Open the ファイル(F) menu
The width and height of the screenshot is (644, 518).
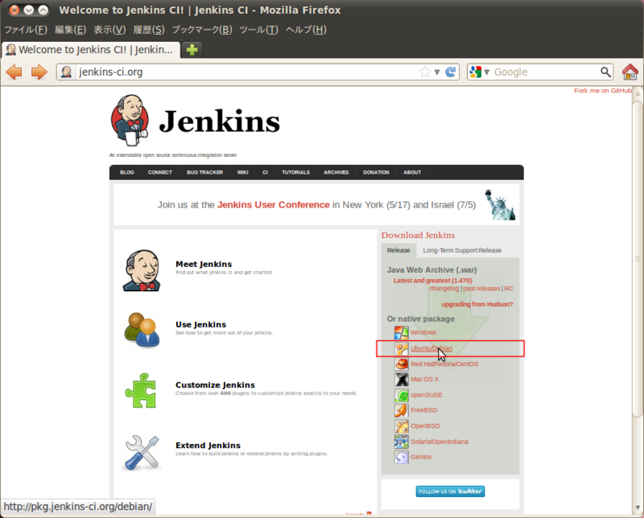[26, 30]
